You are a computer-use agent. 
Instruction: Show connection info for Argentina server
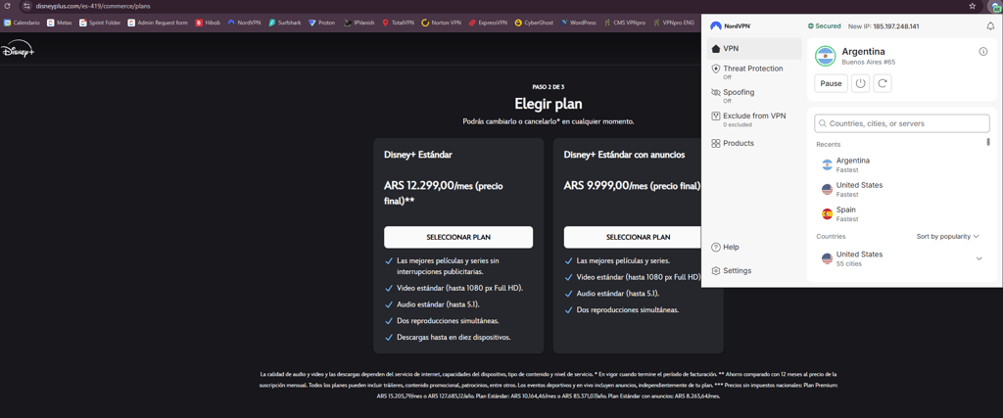[x=983, y=51]
